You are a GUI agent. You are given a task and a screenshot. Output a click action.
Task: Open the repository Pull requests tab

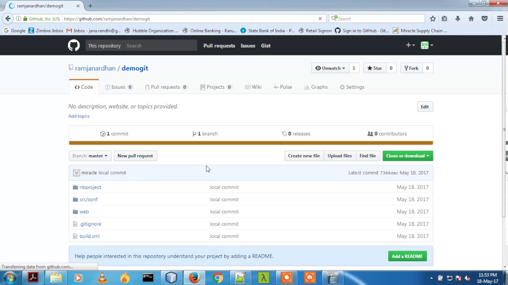[x=166, y=87]
